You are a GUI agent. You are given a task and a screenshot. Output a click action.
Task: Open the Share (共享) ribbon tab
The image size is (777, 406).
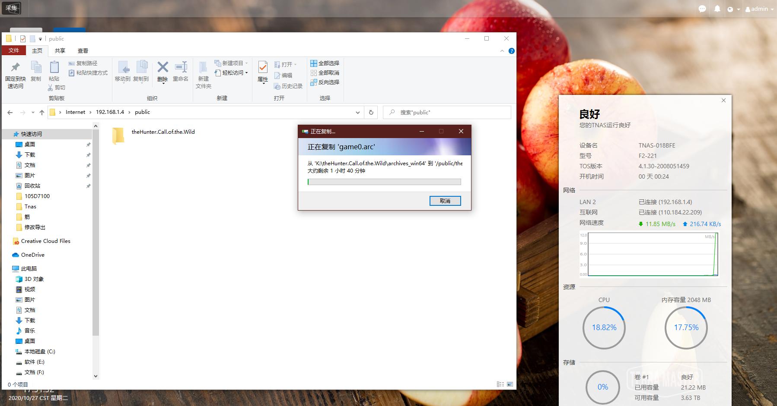[x=60, y=50]
